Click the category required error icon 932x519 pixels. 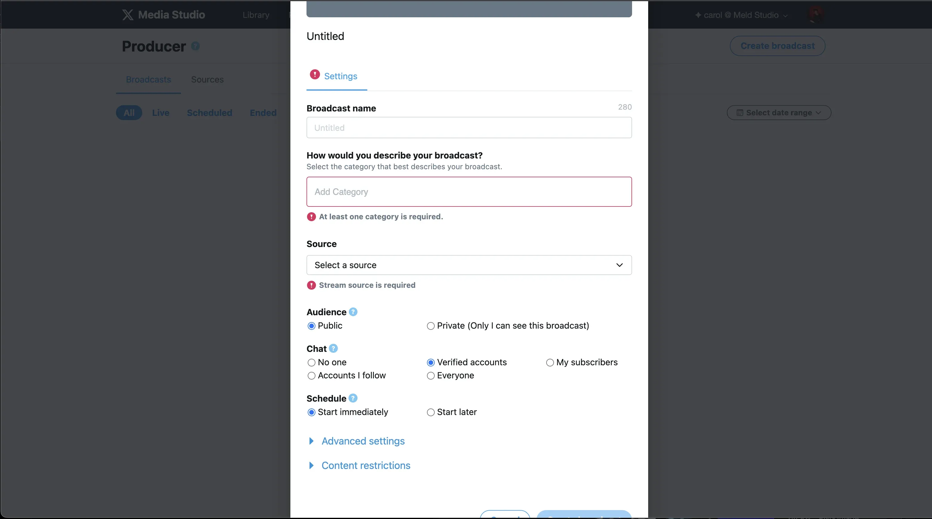tap(311, 217)
